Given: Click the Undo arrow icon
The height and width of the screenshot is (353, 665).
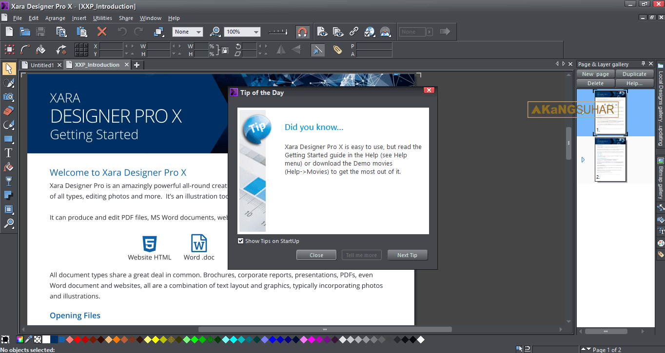Looking at the screenshot, I should pos(122,32).
